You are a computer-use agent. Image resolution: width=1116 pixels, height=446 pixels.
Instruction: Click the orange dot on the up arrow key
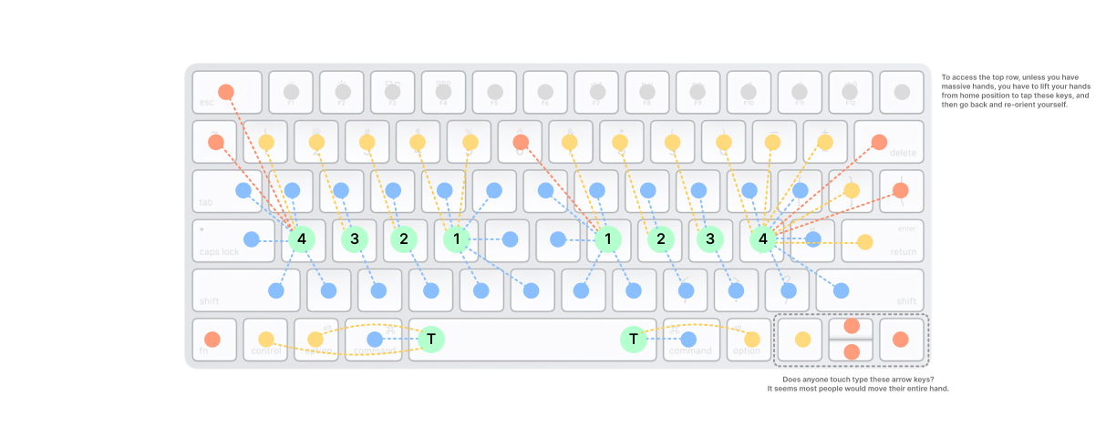(x=852, y=326)
